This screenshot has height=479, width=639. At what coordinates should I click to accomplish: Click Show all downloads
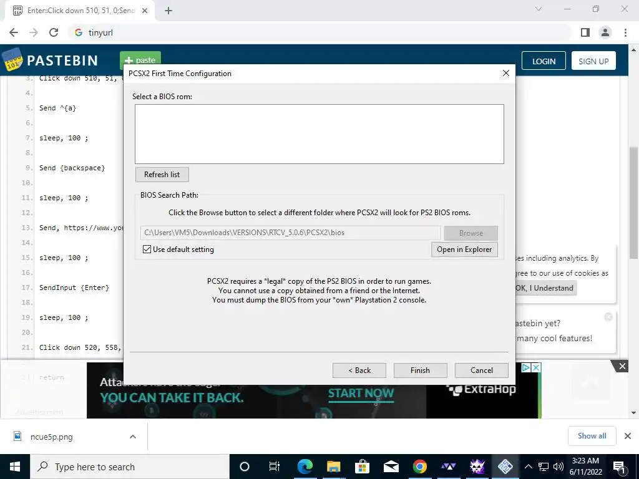point(592,436)
